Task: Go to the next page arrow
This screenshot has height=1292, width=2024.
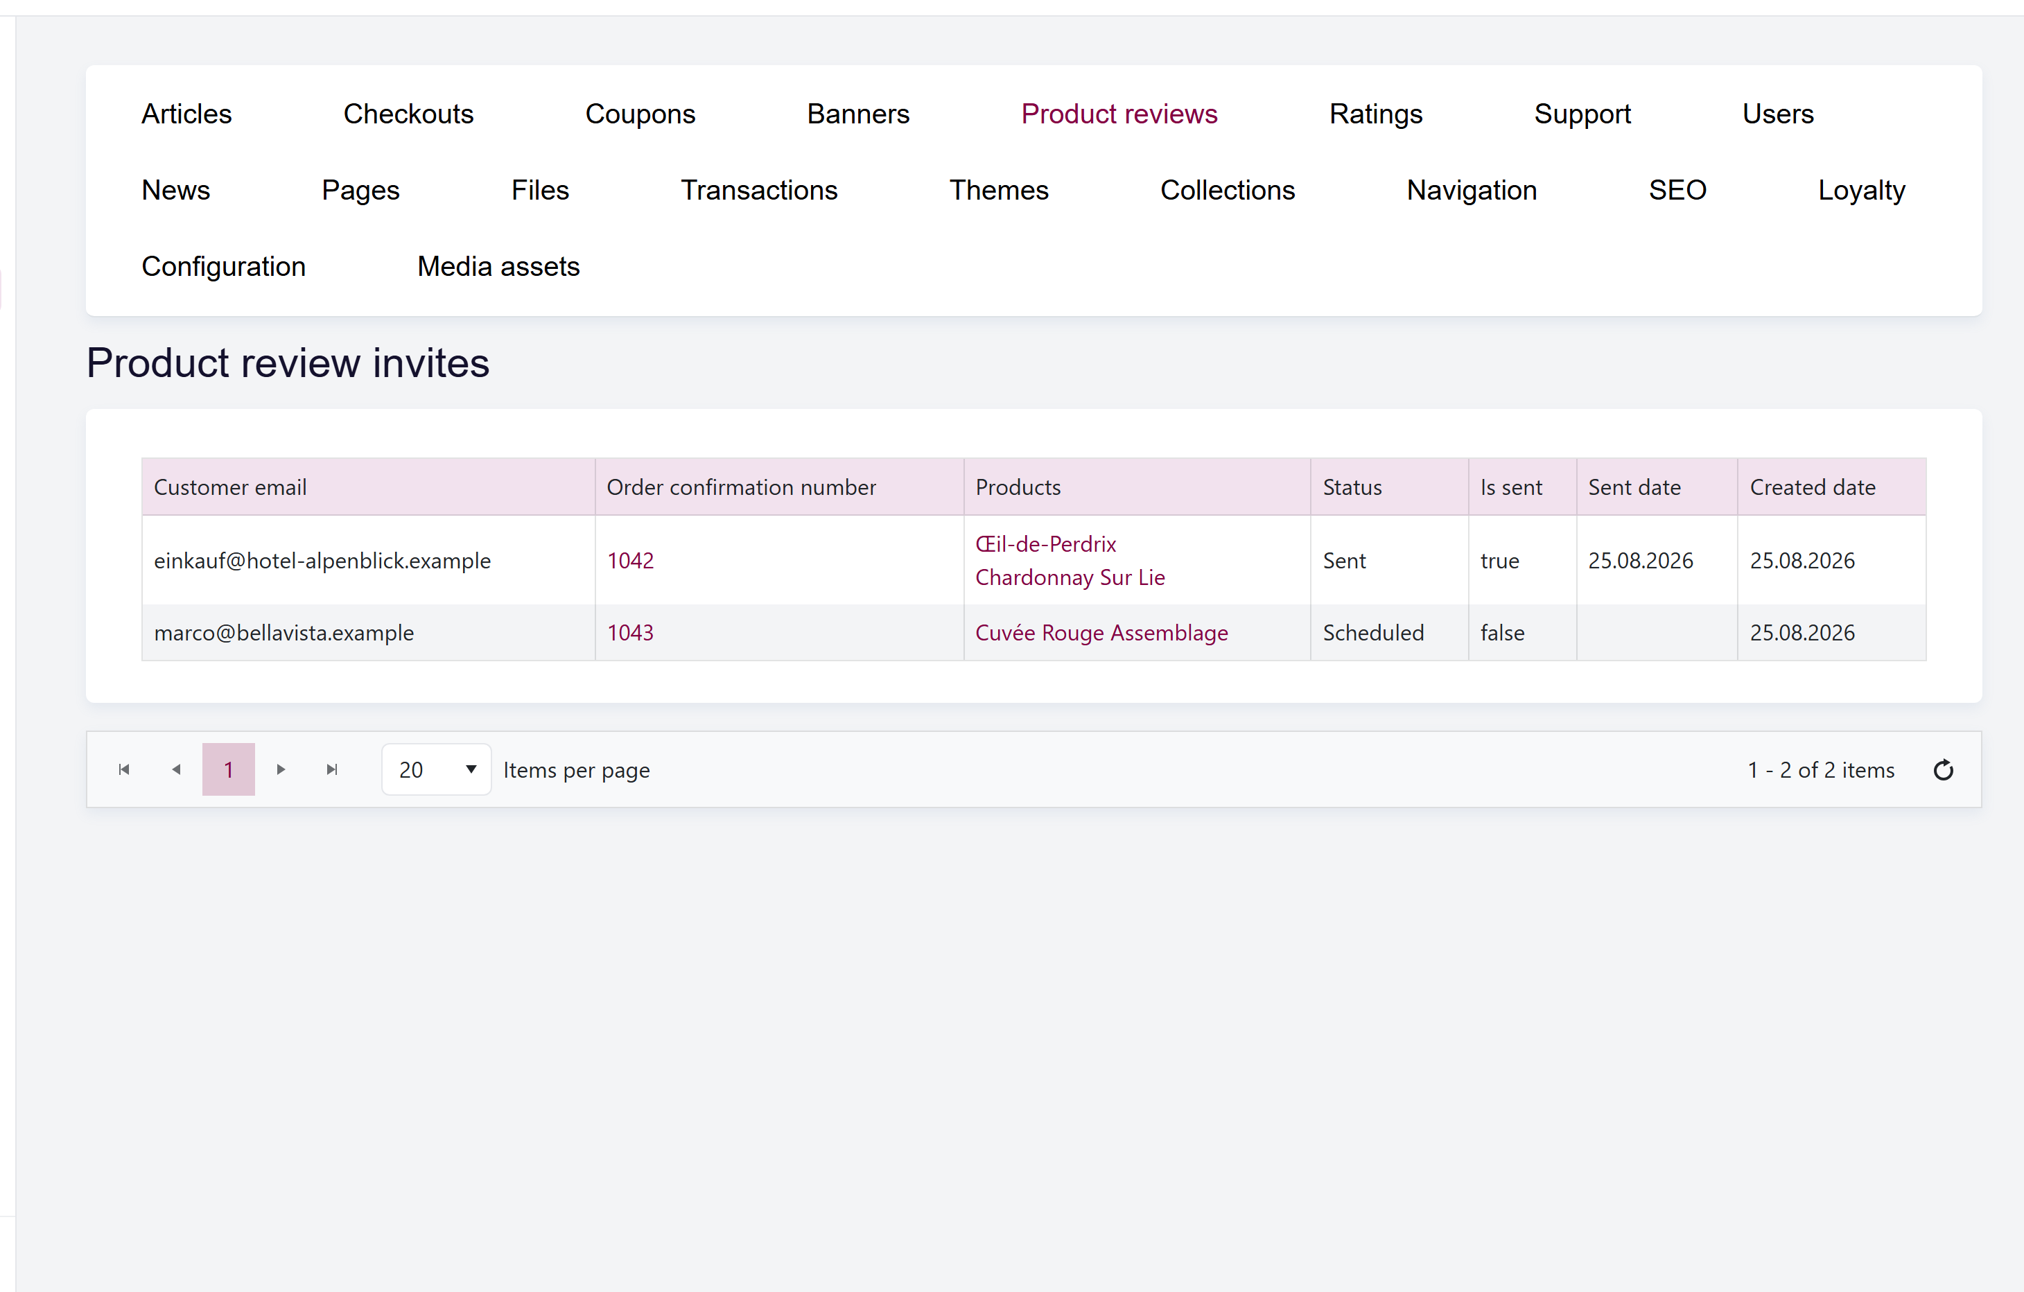Action: point(281,769)
